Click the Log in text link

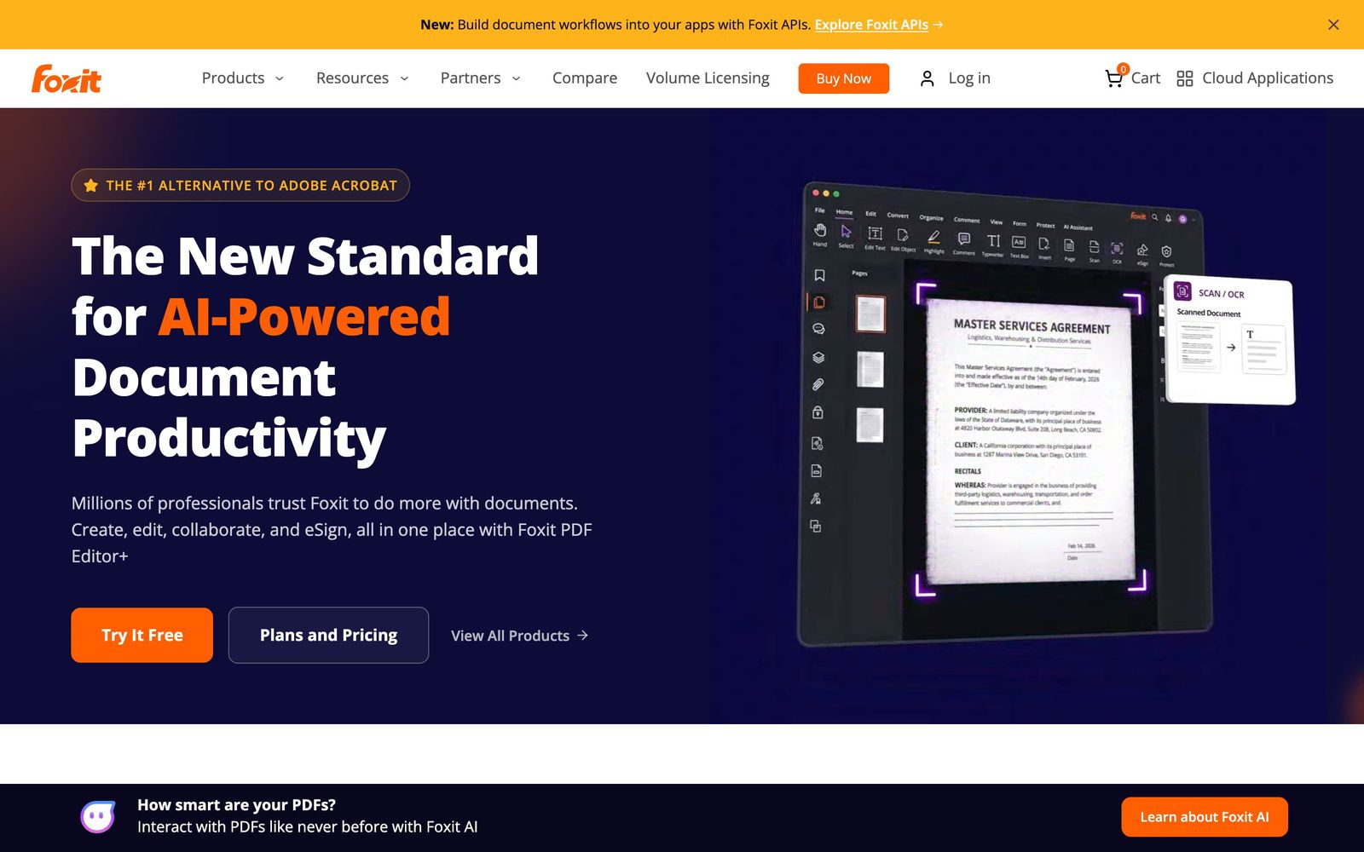(x=969, y=78)
